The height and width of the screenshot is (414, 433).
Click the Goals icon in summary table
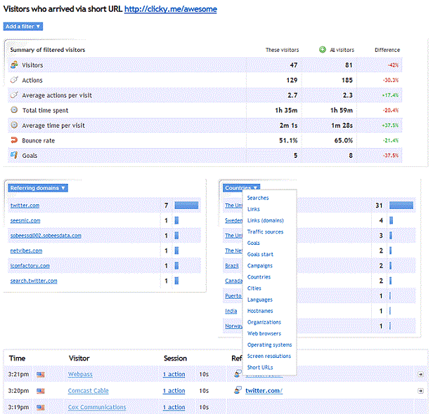coord(14,154)
